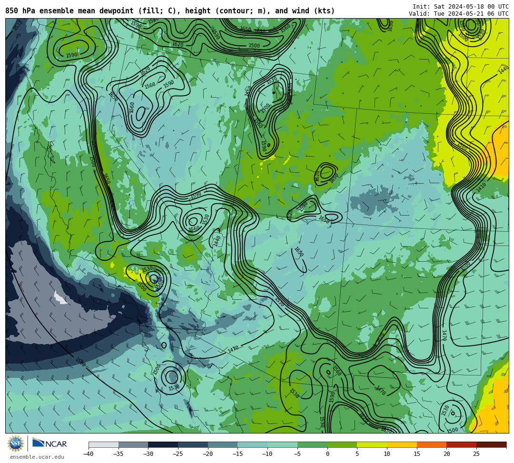Select the 10 to 15 amber swatch
Viewport: 514px width, 463px height.
[402, 444]
